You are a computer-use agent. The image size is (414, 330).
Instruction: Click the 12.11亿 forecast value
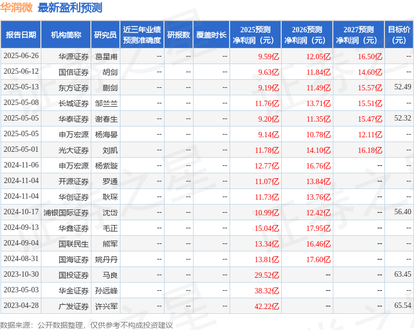click(x=370, y=135)
